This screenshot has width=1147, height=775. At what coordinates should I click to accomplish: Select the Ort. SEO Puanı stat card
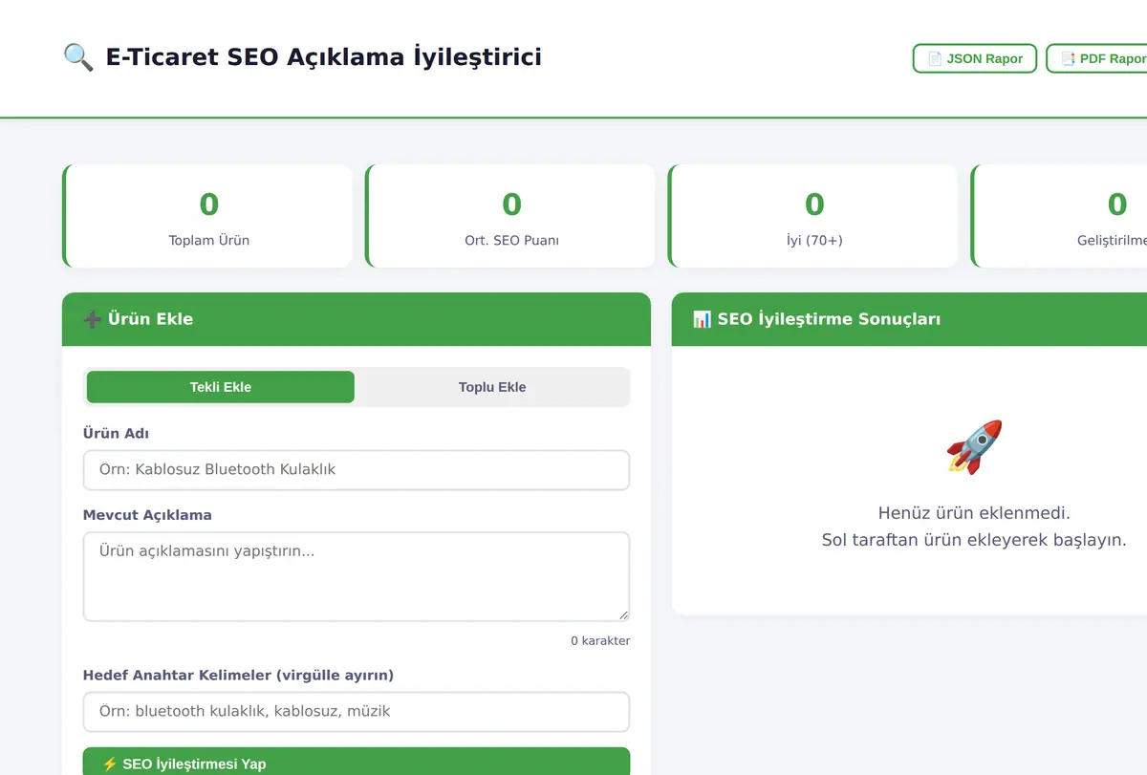tap(510, 216)
